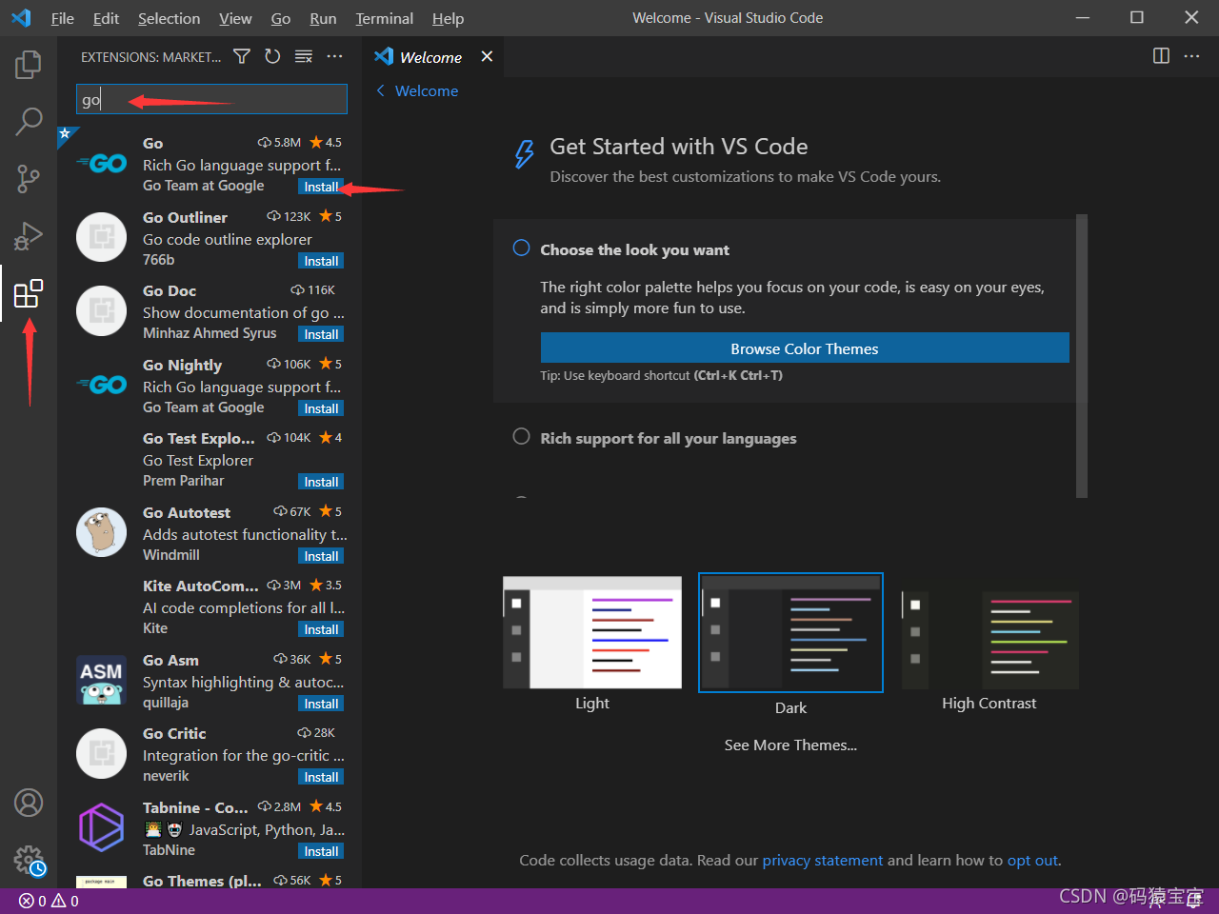Click the Tabnine extension icon
Screen dimensions: 1219x914
[x=102, y=827]
